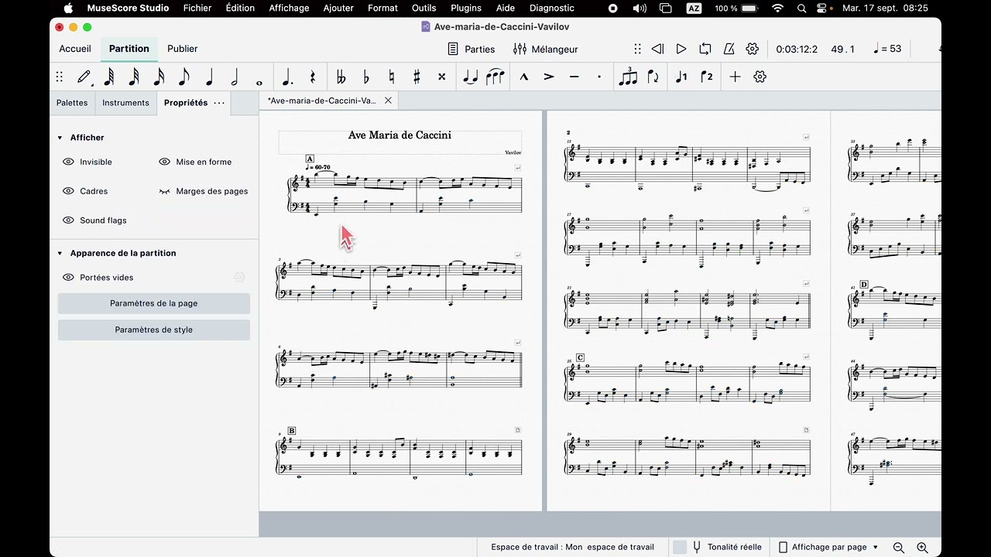Viewport: 991px width, 557px height.
Task: Start playback of the score
Action: [x=681, y=49]
